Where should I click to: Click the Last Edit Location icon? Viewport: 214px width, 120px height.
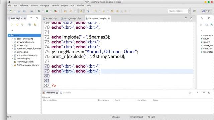tap(112, 11)
